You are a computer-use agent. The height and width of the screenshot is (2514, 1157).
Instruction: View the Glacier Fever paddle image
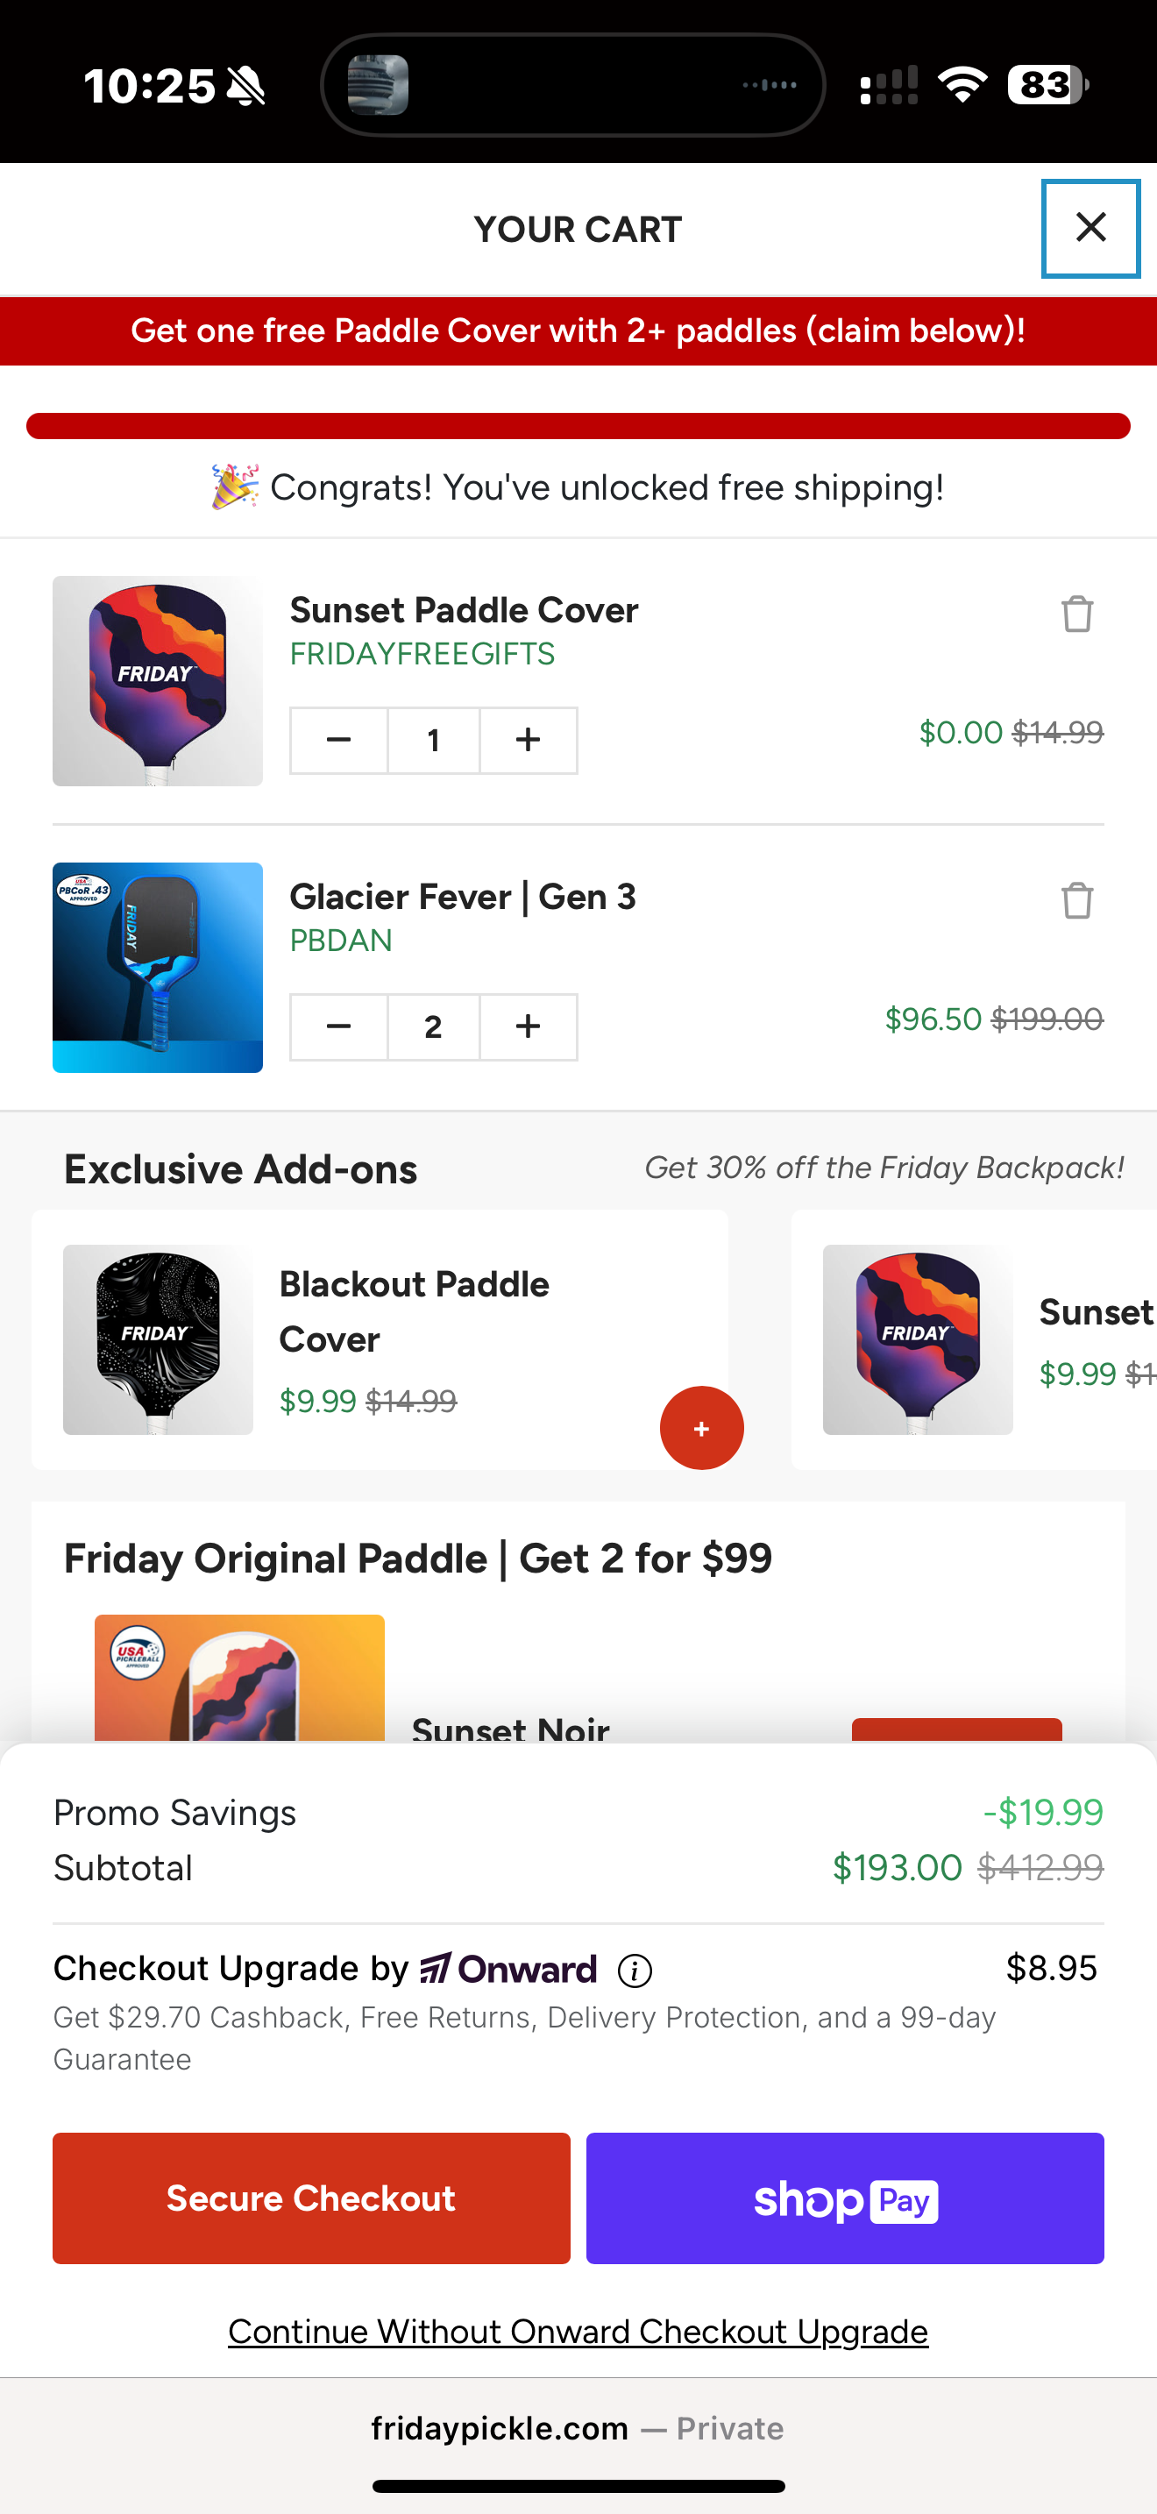pyautogui.click(x=158, y=967)
